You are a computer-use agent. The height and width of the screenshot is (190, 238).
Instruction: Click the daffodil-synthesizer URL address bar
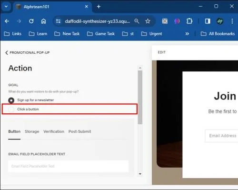(x=97, y=21)
